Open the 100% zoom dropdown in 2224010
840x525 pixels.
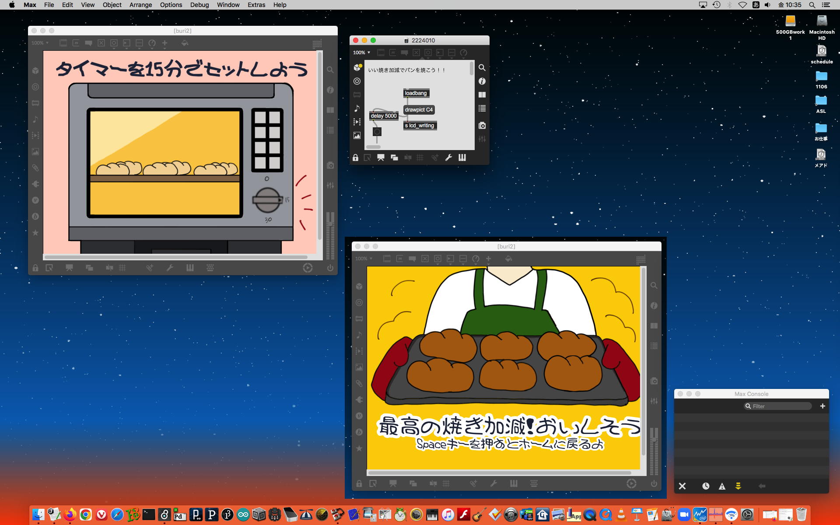[x=362, y=52]
